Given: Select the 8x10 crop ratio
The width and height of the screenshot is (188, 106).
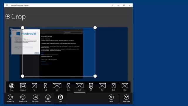Looking at the screenshot, I should [x=114, y=87].
